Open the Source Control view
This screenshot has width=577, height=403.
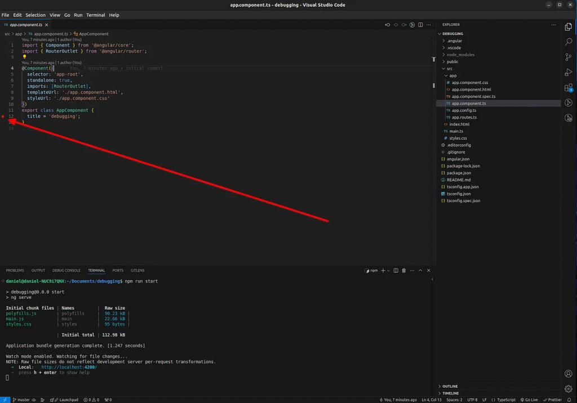pyautogui.click(x=569, y=57)
